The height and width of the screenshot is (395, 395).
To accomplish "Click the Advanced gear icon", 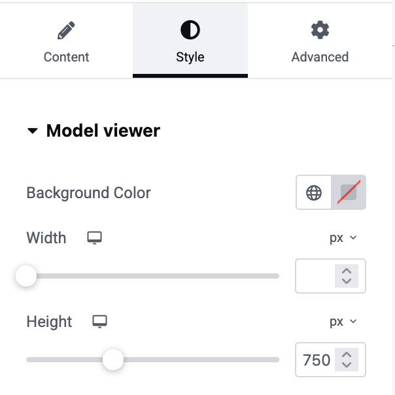I will (320, 30).
